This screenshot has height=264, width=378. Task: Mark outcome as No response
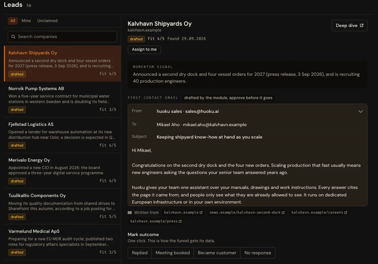click(258, 253)
